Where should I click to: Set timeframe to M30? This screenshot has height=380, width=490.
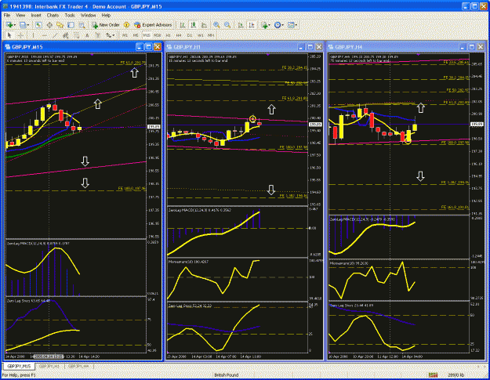click(157, 35)
